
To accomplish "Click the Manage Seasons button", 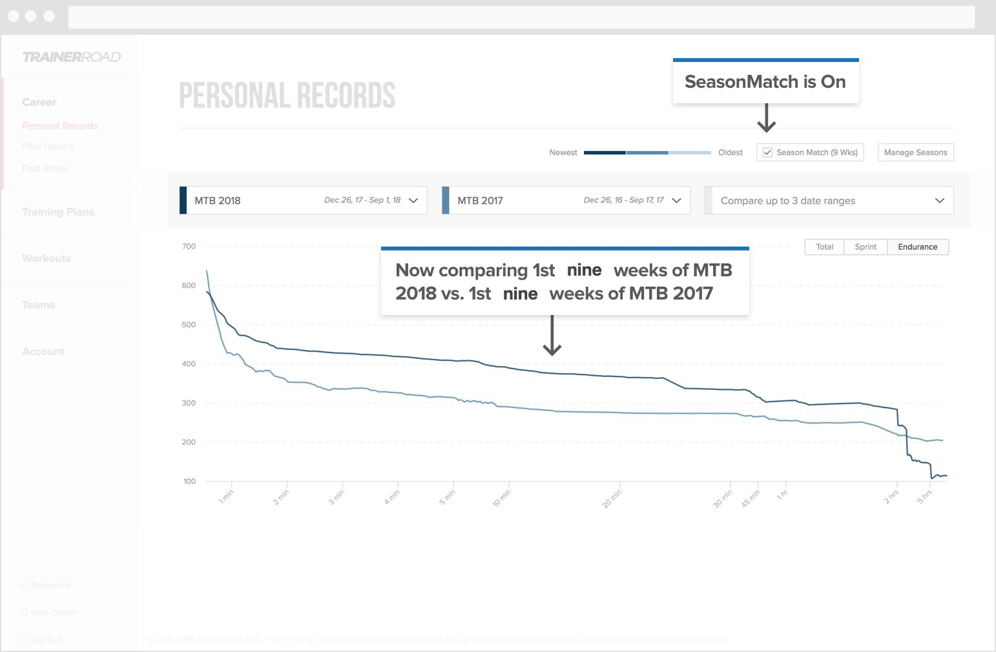I will tap(915, 152).
